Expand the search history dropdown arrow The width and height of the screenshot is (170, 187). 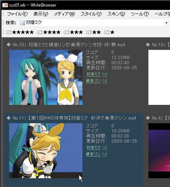coord(166,23)
